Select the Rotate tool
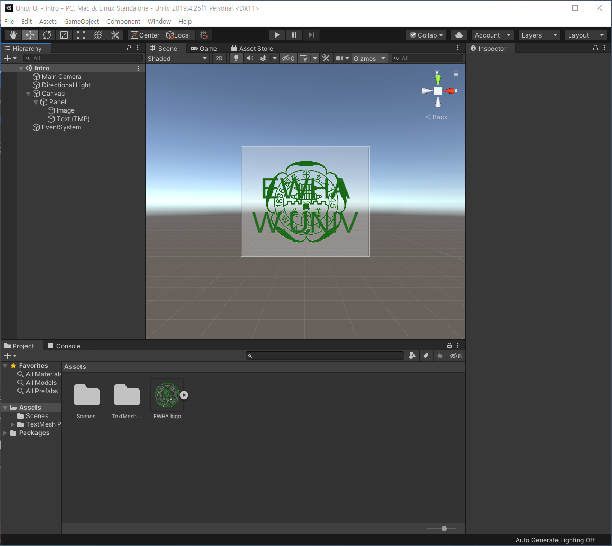The width and height of the screenshot is (612, 546). [x=47, y=35]
